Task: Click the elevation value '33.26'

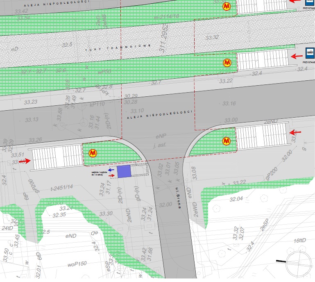Action: pyautogui.click(x=35, y=140)
